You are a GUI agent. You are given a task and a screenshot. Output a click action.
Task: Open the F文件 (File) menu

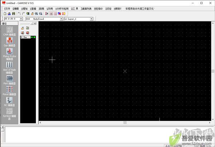7,9
